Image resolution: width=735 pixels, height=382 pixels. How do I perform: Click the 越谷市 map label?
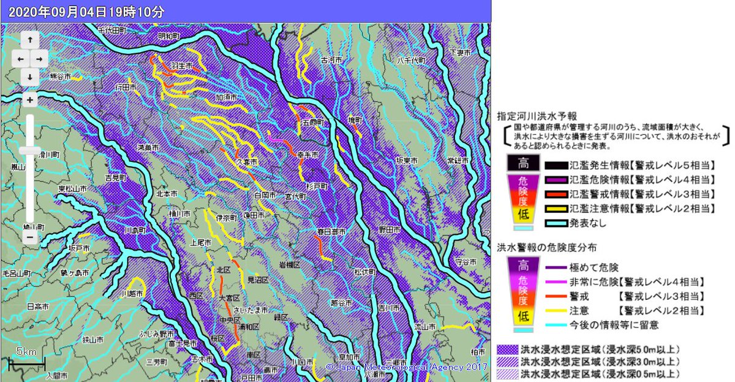click(x=340, y=303)
